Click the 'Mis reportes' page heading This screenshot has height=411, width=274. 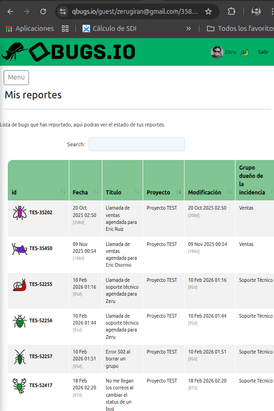pyautogui.click(x=33, y=95)
